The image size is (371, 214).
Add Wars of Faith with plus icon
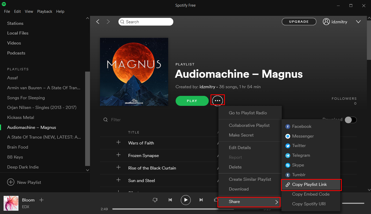pos(118,142)
